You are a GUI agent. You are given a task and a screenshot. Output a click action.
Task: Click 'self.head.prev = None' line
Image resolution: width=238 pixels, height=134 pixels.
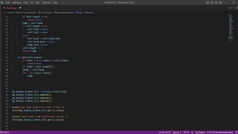41,42
